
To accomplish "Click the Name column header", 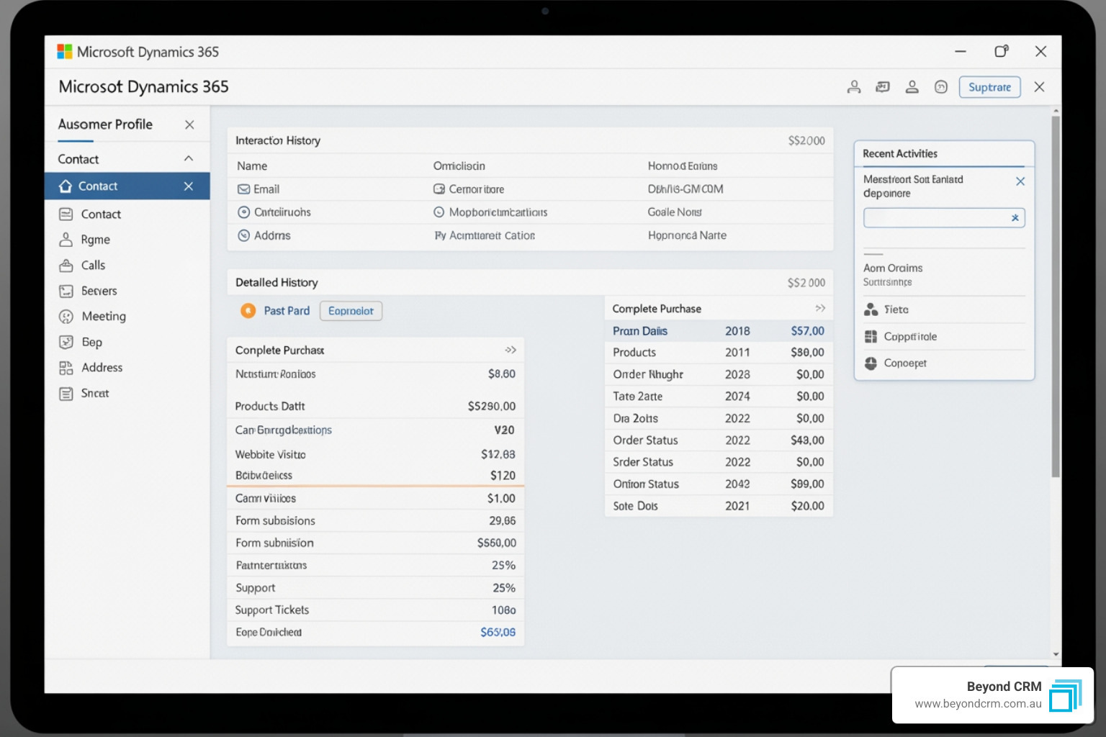I will coord(252,166).
